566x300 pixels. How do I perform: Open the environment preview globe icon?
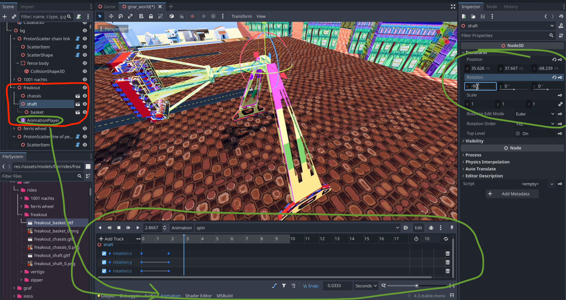click(213, 16)
